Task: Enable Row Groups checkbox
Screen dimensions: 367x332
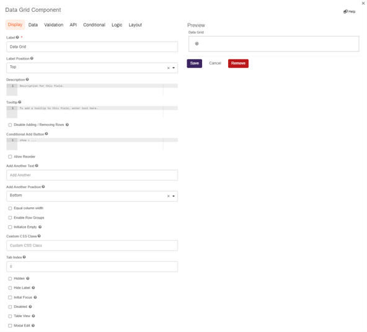Action: tap(10, 218)
